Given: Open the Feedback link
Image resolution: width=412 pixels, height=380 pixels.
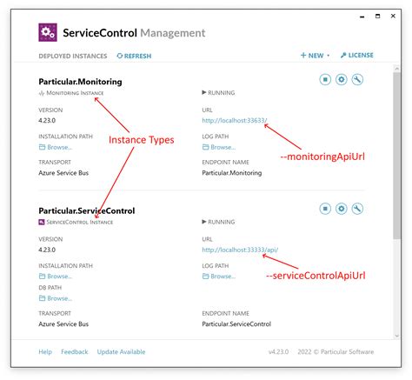Looking at the screenshot, I should point(75,352).
